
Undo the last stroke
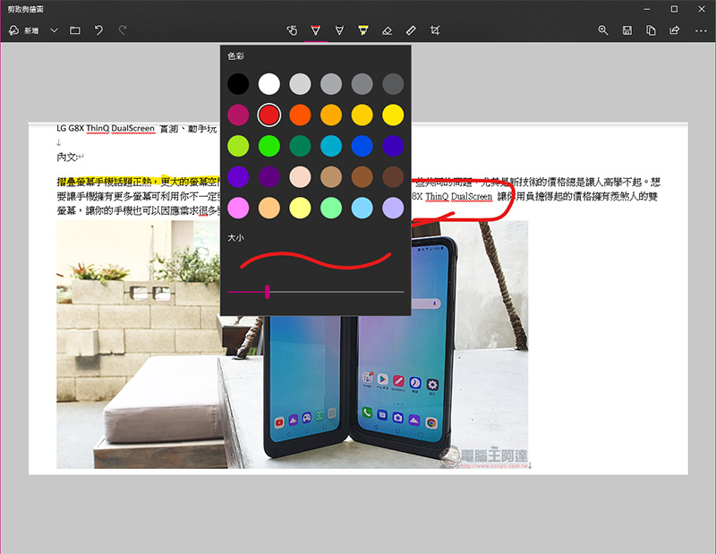click(98, 30)
